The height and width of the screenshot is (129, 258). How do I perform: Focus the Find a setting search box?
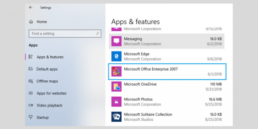click(65, 34)
